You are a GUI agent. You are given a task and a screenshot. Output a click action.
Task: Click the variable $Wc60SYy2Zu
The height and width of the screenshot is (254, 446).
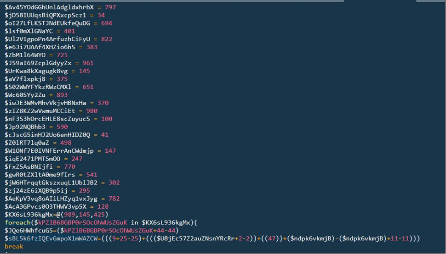click(25, 95)
